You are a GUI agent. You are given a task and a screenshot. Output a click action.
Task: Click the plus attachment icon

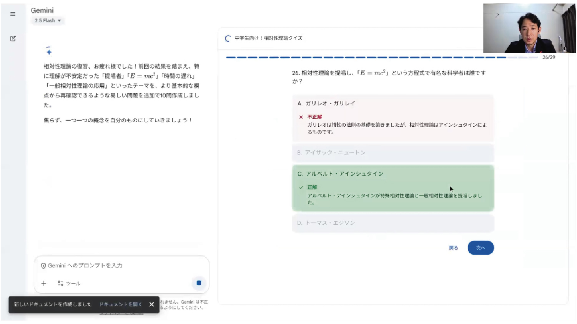click(44, 283)
